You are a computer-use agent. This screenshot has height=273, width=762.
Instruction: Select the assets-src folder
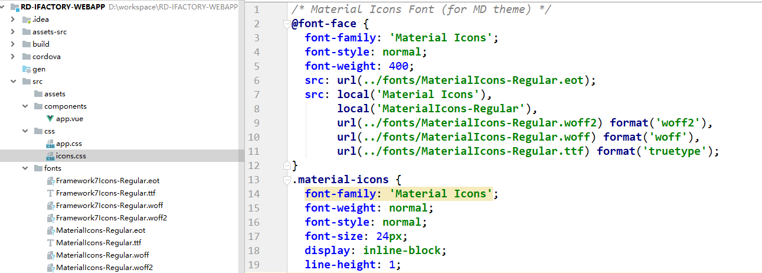pos(49,32)
